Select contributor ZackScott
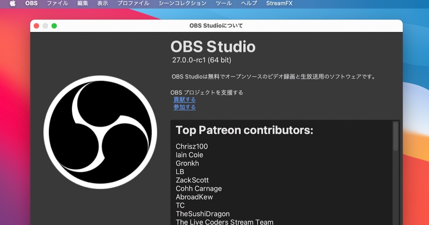 [x=192, y=180]
